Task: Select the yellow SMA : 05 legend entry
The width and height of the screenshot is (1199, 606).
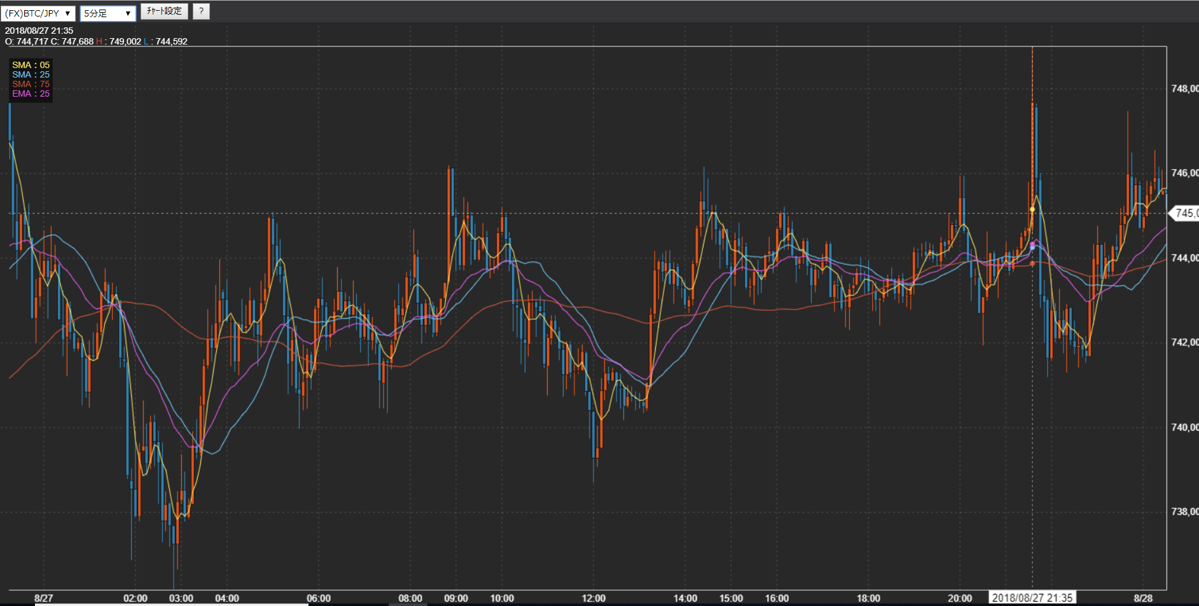Action: coord(31,65)
